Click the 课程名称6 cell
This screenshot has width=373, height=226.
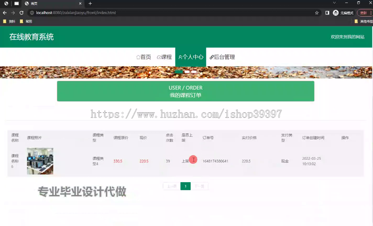click(15, 161)
